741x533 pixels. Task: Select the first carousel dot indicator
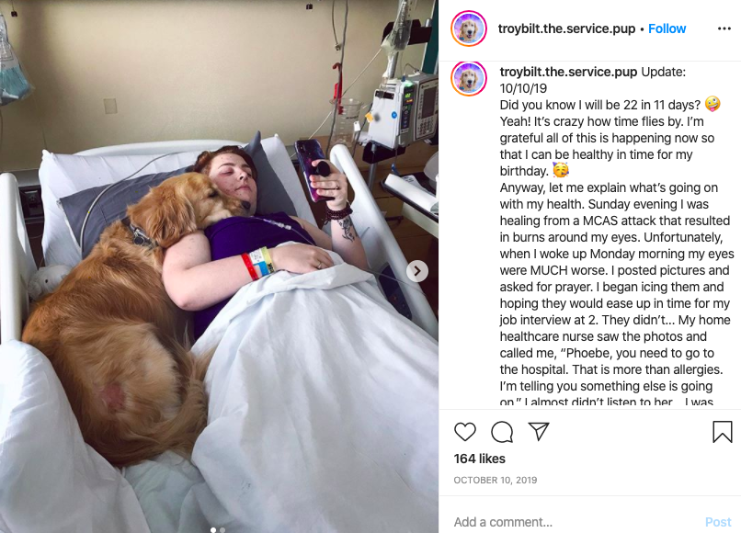[213, 529]
